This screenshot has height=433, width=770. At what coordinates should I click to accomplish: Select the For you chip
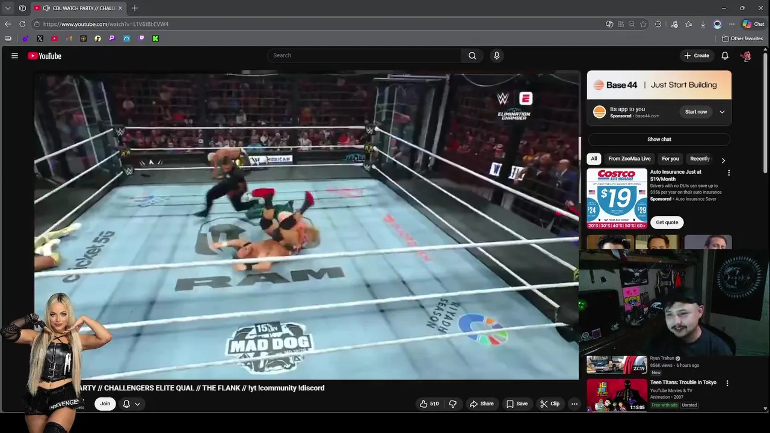(x=670, y=159)
